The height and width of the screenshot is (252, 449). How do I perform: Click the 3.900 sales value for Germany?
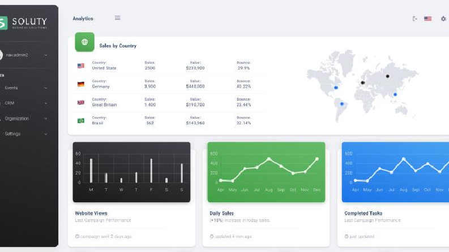pos(150,86)
